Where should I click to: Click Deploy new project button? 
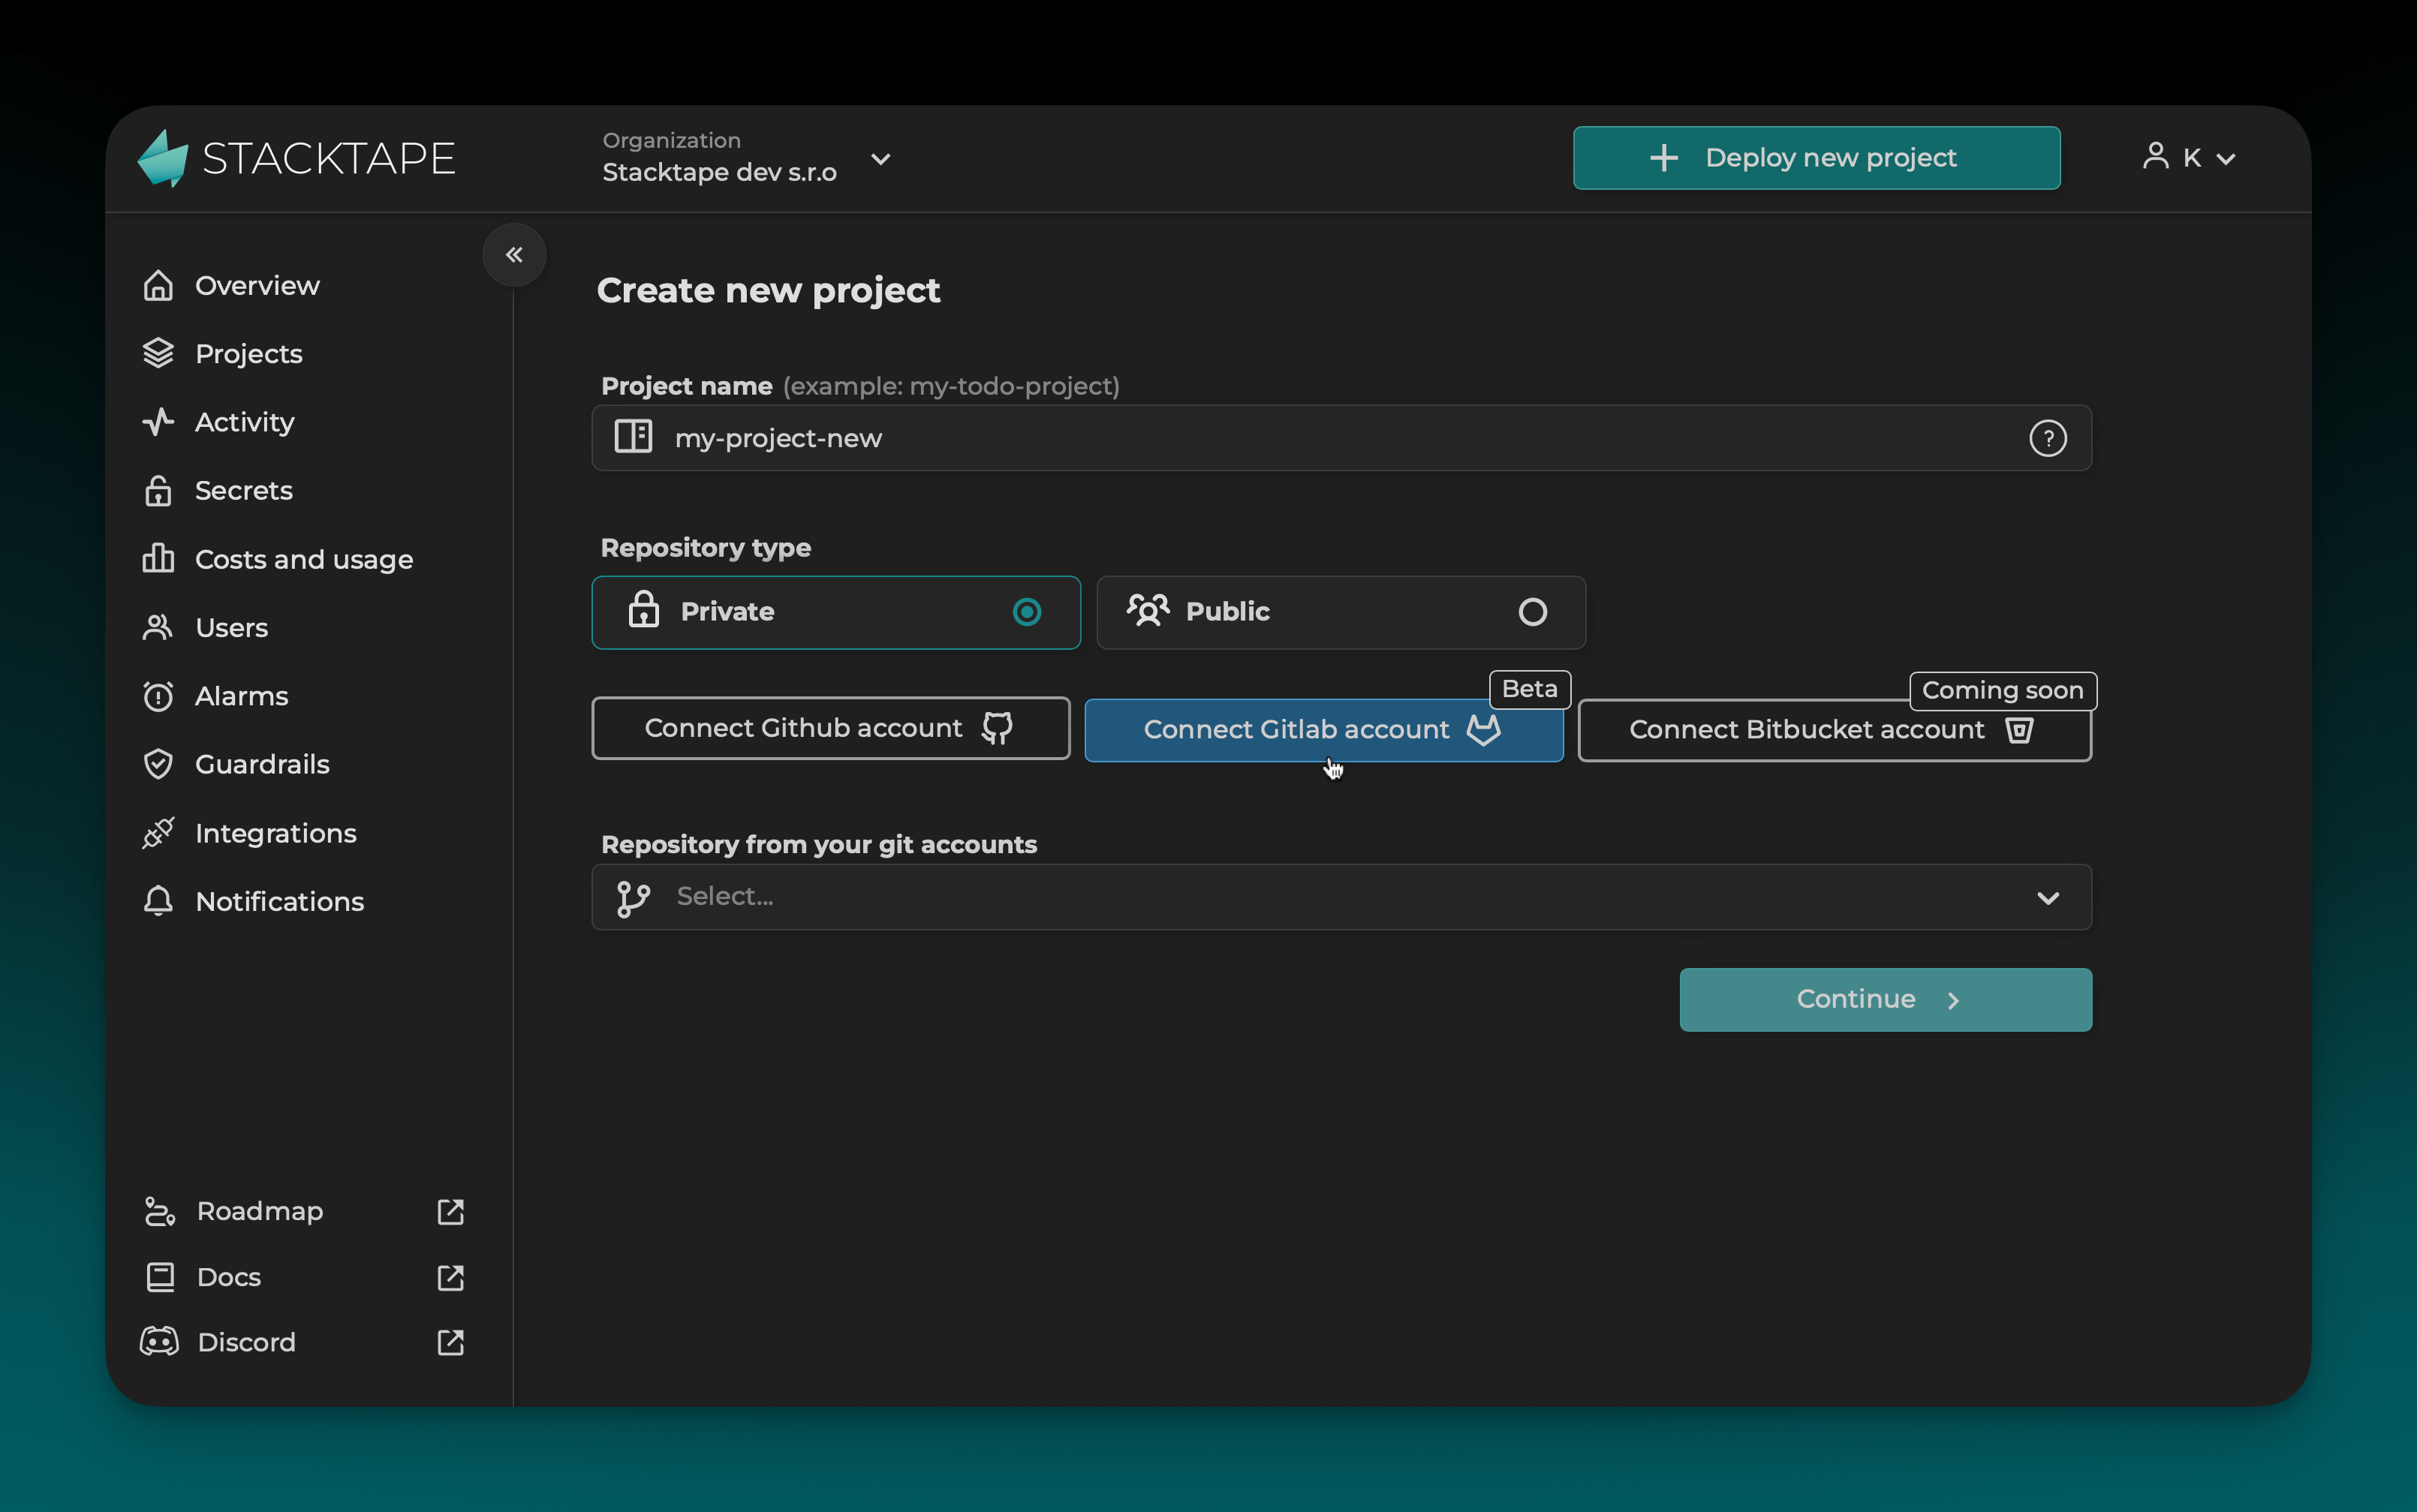[1816, 158]
